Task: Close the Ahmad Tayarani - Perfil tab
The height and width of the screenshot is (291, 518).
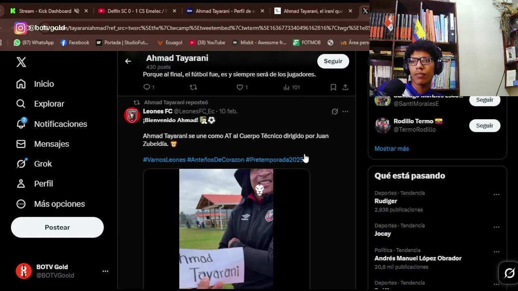Action: tap(263, 11)
